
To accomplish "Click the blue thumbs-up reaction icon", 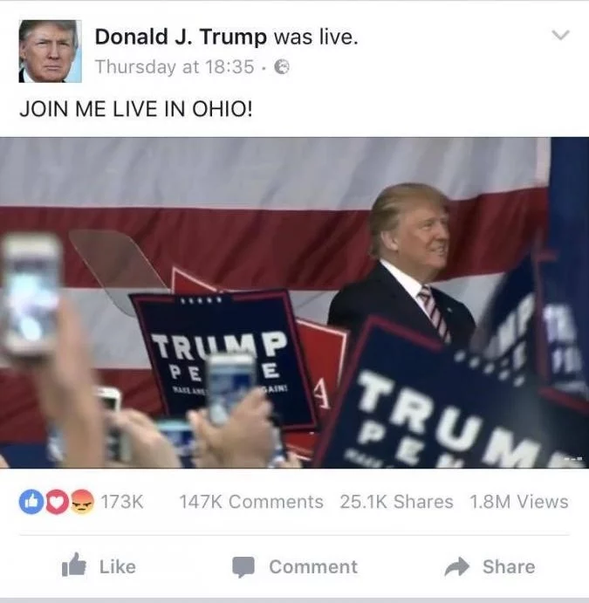I will (x=31, y=502).
